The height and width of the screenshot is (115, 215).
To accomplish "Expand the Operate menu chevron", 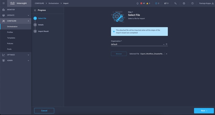I will point(29,16).
